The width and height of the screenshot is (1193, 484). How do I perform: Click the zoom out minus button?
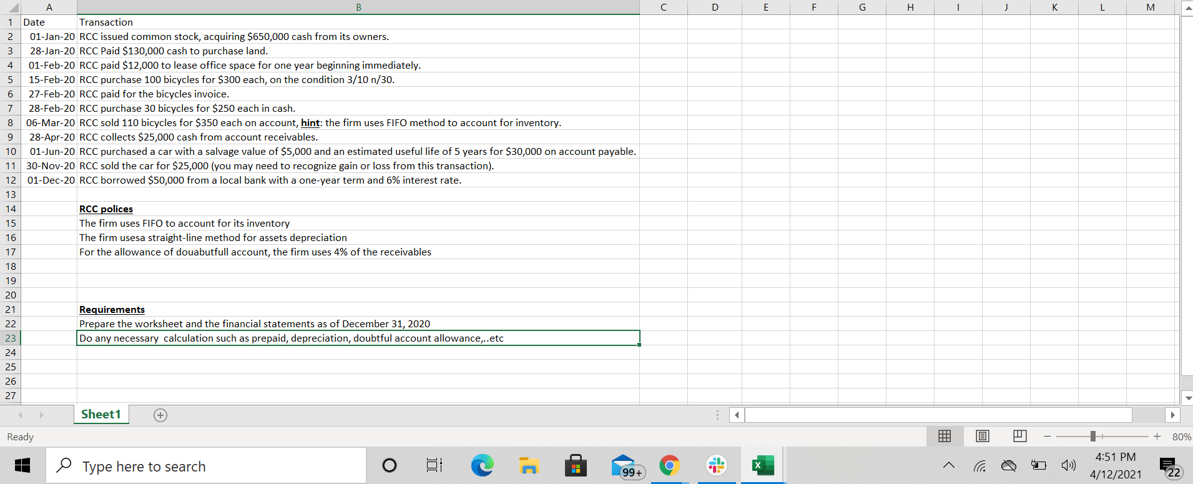(1047, 437)
